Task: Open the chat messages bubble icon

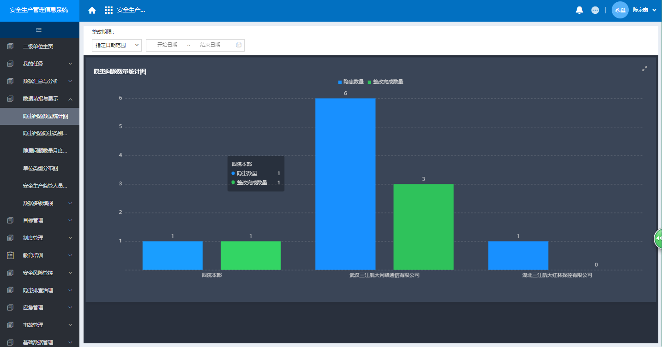Action: pos(595,10)
